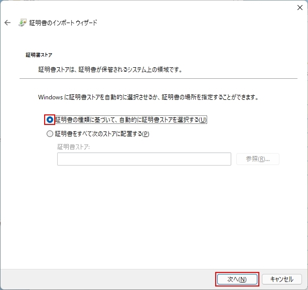Click the 証明書ストア: field label
The height and width of the screenshot is (290, 308).
click(x=73, y=147)
